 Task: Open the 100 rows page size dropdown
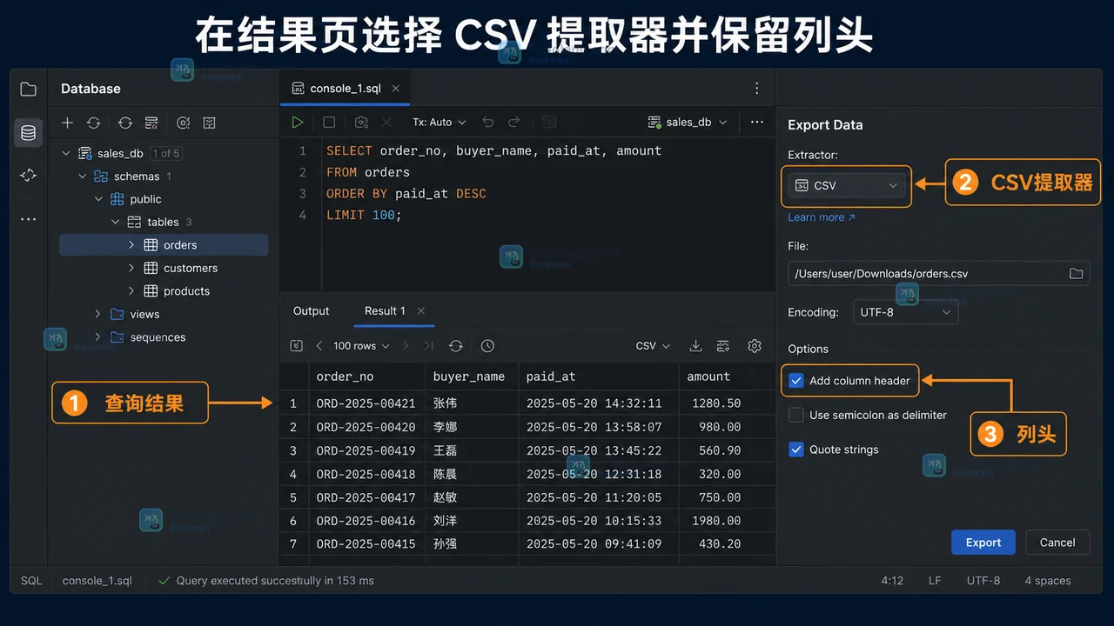pos(361,346)
